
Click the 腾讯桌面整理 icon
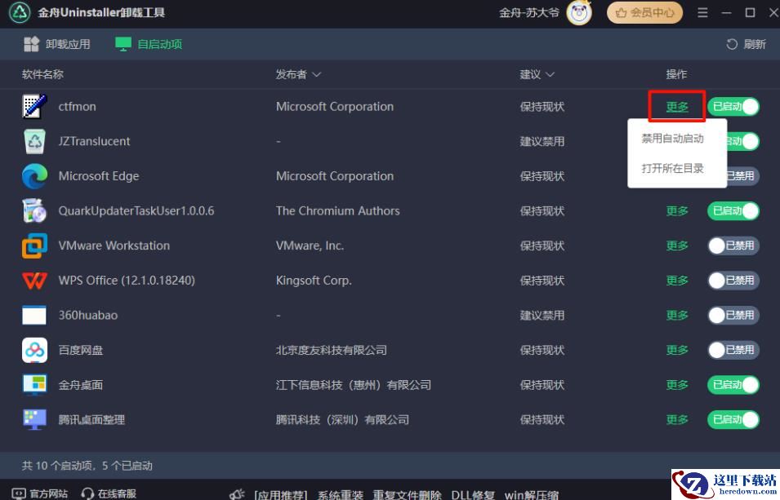(x=34, y=419)
